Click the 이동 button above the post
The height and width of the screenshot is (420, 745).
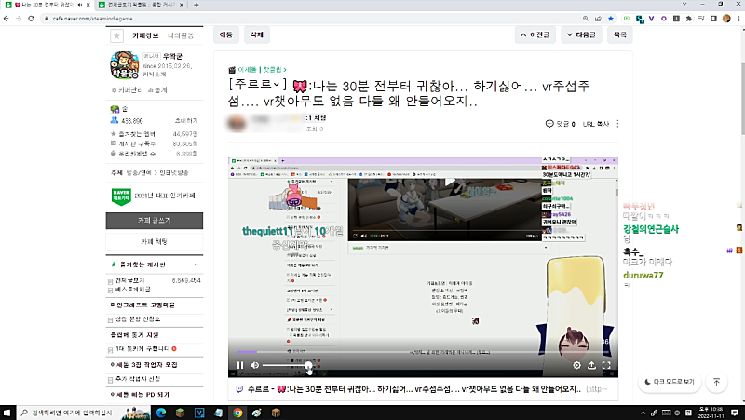pyautogui.click(x=226, y=34)
